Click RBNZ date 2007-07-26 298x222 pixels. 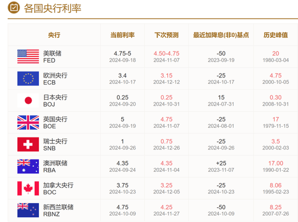[276, 214]
